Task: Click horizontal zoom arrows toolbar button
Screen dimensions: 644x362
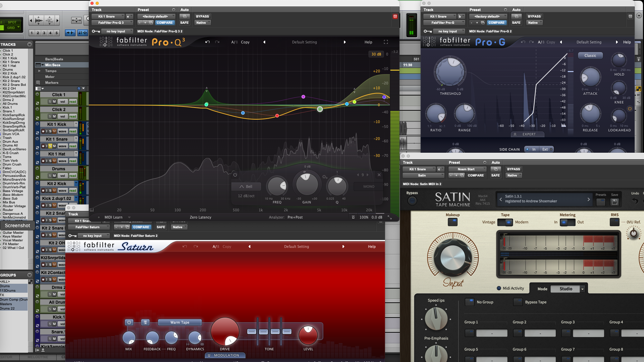Action: [x=76, y=21]
